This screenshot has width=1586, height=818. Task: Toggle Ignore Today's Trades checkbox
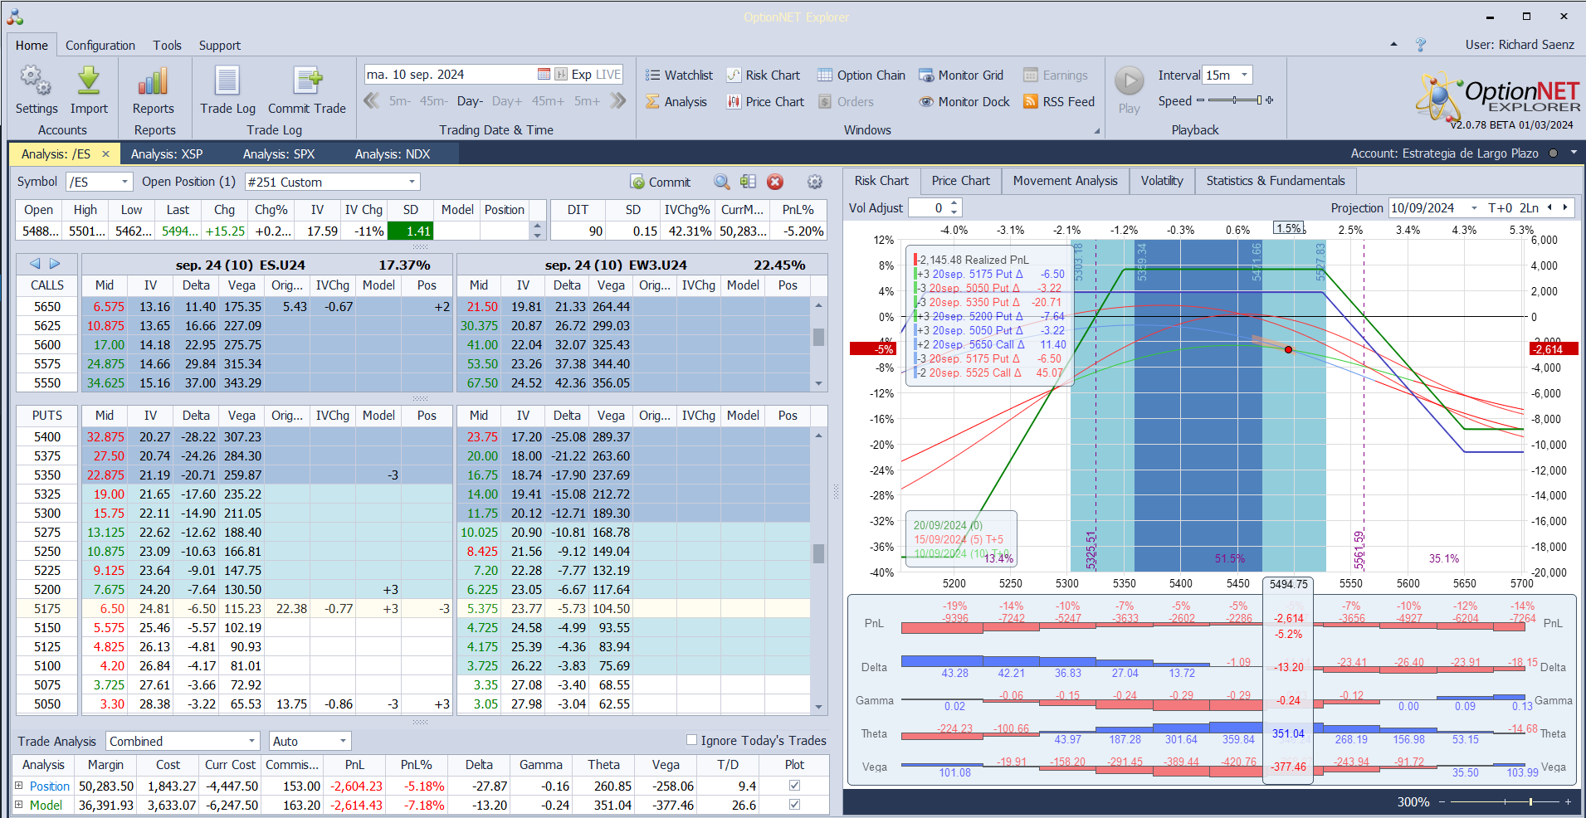[x=691, y=740]
